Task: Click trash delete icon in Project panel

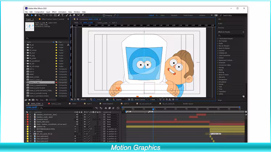Action: click(x=47, y=100)
